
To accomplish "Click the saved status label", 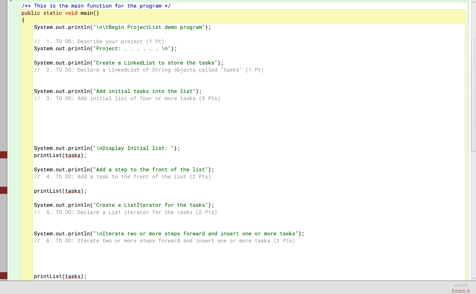I will (461, 285).
